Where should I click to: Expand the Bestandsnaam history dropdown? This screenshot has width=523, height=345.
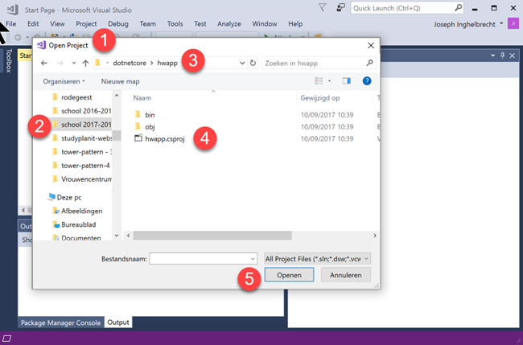252,258
